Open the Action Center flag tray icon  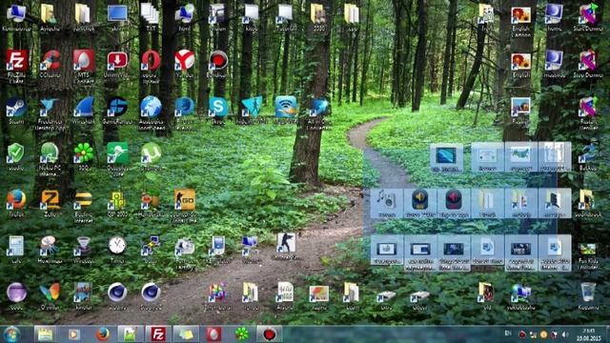555,334
